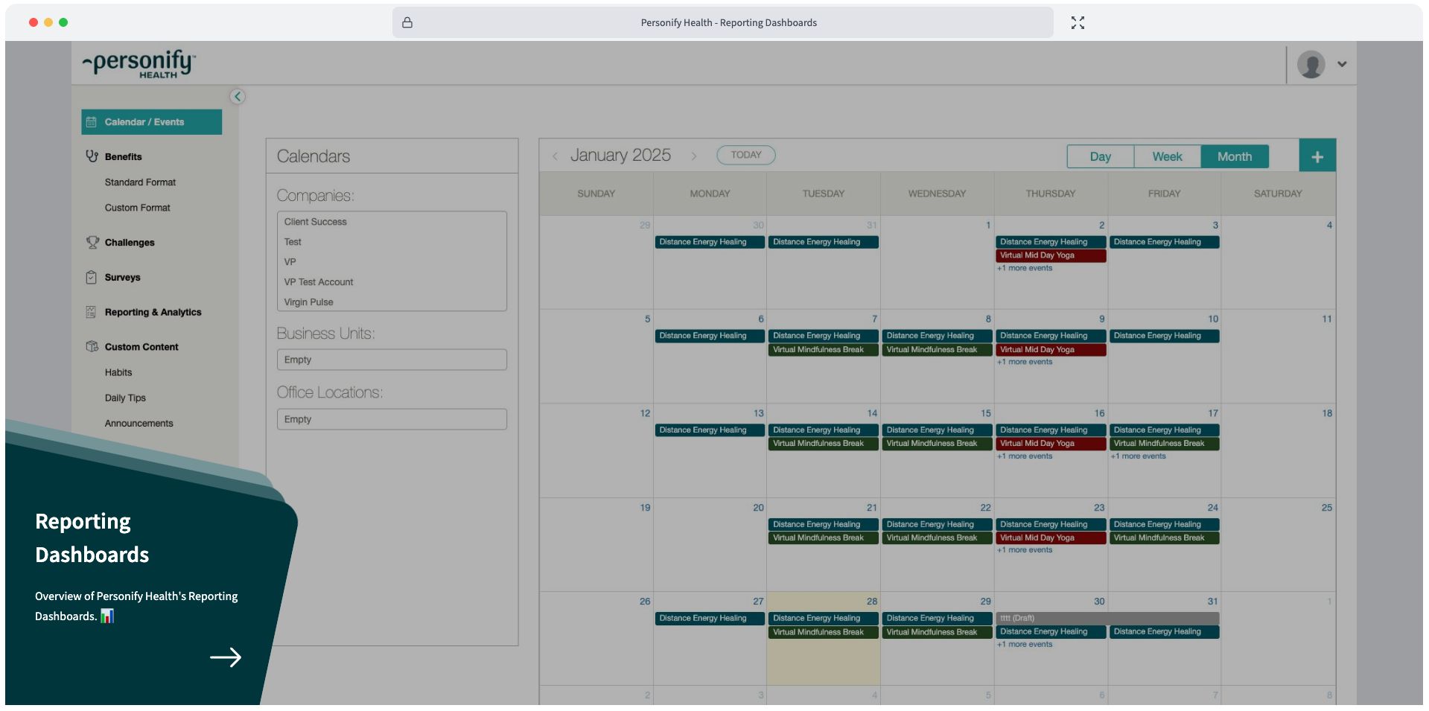The image size is (1429, 711).
Task: Open Distance Energy Healing on January 31
Action: click(1165, 632)
